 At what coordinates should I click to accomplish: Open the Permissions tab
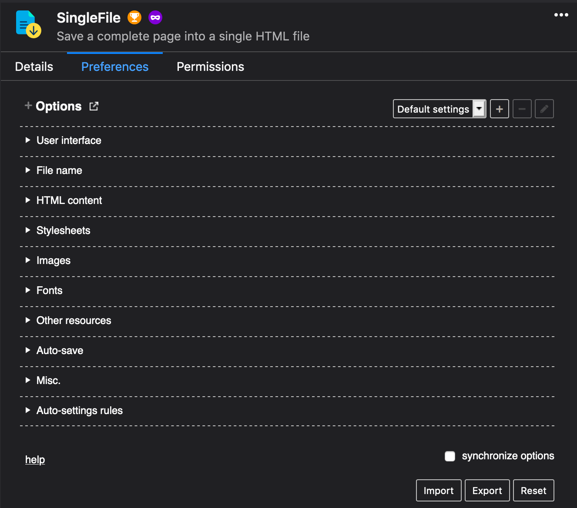point(210,67)
